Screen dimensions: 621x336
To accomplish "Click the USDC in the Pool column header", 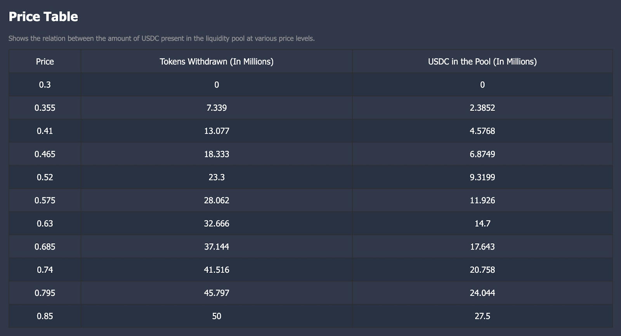I will click(482, 62).
